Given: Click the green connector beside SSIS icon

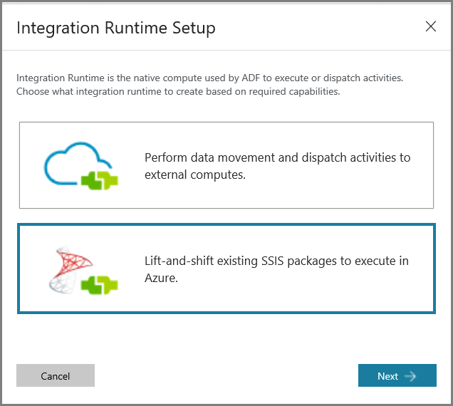Looking at the screenshot, I should 100,285.
